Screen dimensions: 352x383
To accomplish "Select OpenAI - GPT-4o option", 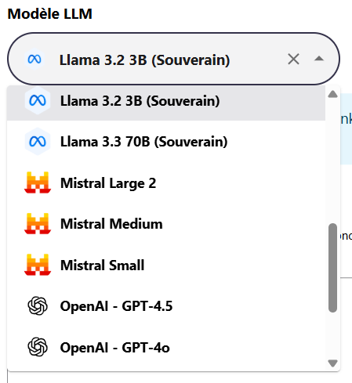I will (166, 347).
